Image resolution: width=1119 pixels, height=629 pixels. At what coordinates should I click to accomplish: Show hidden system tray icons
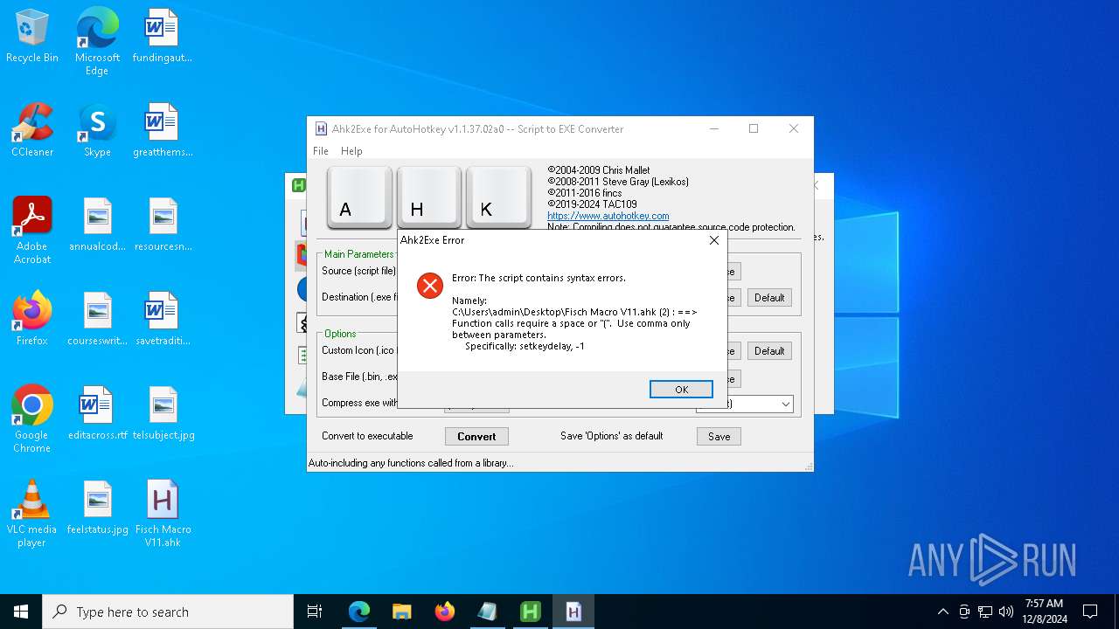[942, 612]
